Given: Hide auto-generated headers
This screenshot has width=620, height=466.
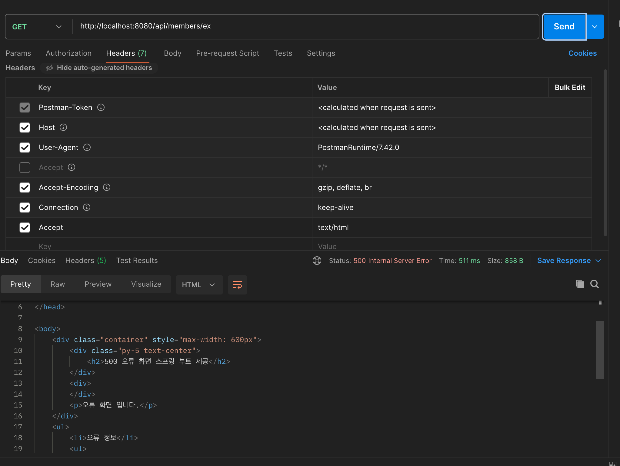Looking at the screenshot, I should tap(99, 68).
